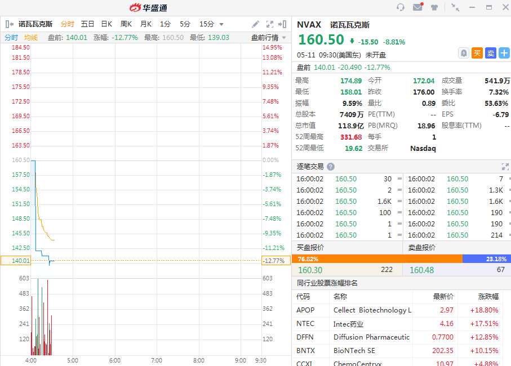Open the mail messages icon
511x366 pixels.
point(417,7)
